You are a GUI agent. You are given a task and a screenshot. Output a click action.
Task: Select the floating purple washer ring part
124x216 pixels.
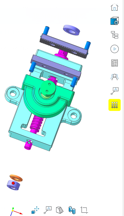(x=71, y=30)
